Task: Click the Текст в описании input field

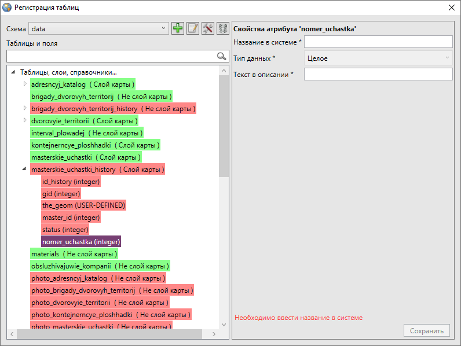Action: point(378,74)
